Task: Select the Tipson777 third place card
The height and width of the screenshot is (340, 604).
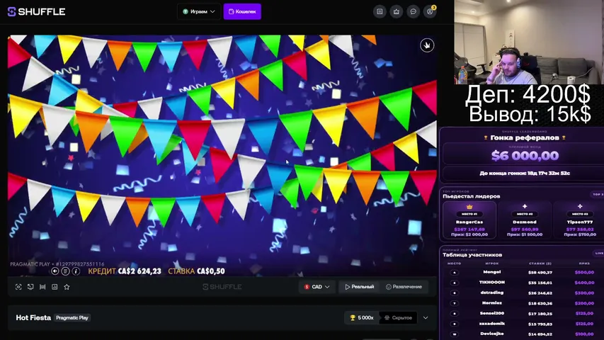Action: (579, 221)
